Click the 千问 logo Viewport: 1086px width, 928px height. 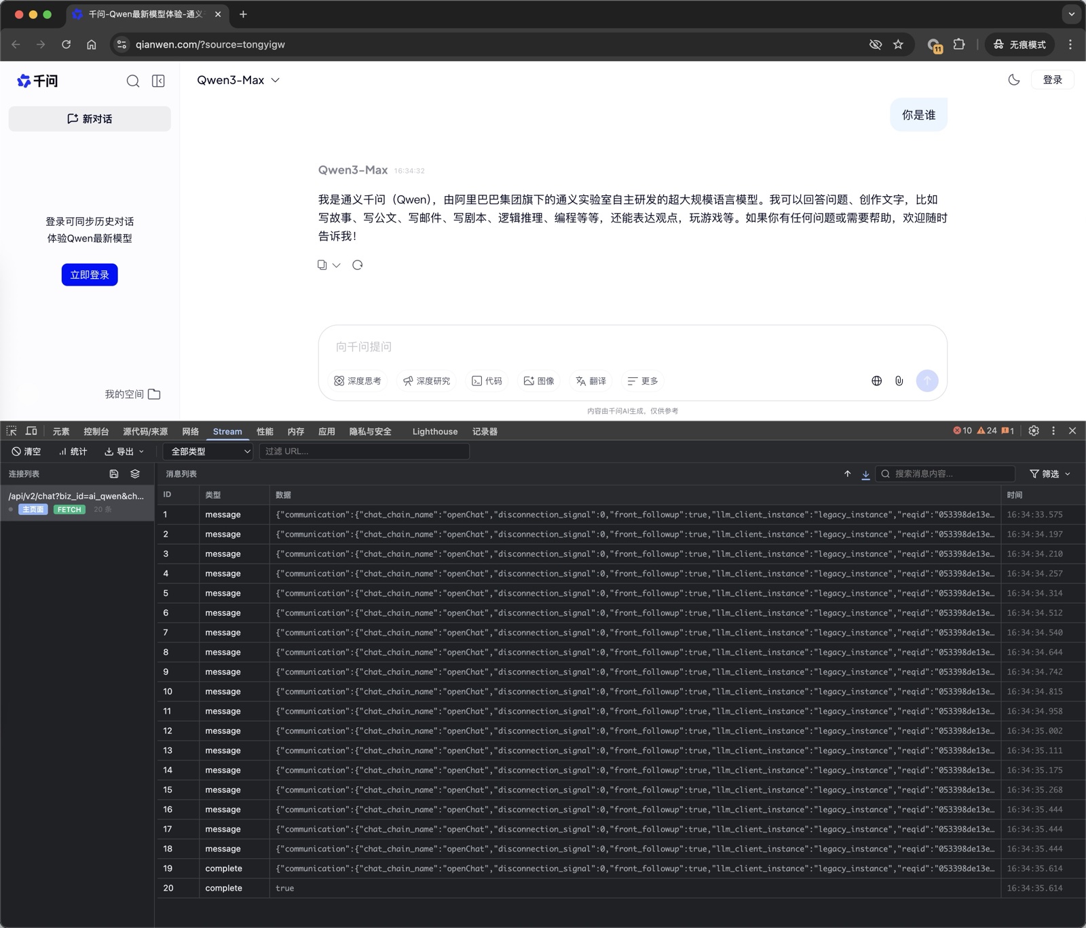[37, 81]
